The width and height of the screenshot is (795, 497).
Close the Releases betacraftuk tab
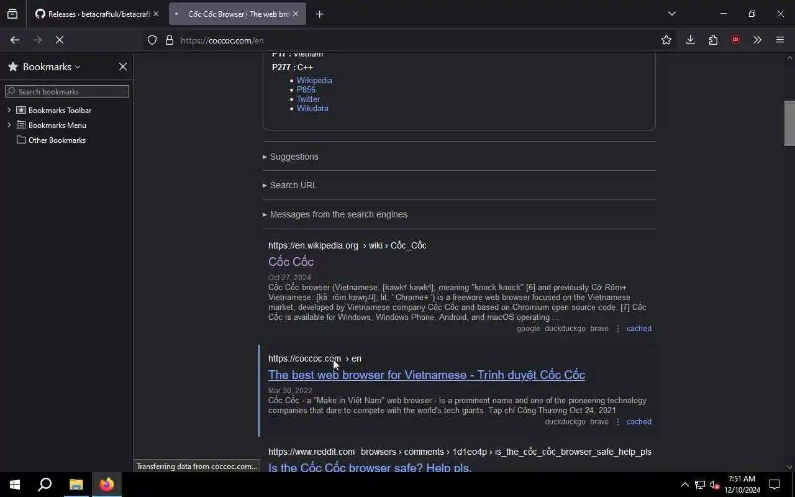(x=156, y=14)
